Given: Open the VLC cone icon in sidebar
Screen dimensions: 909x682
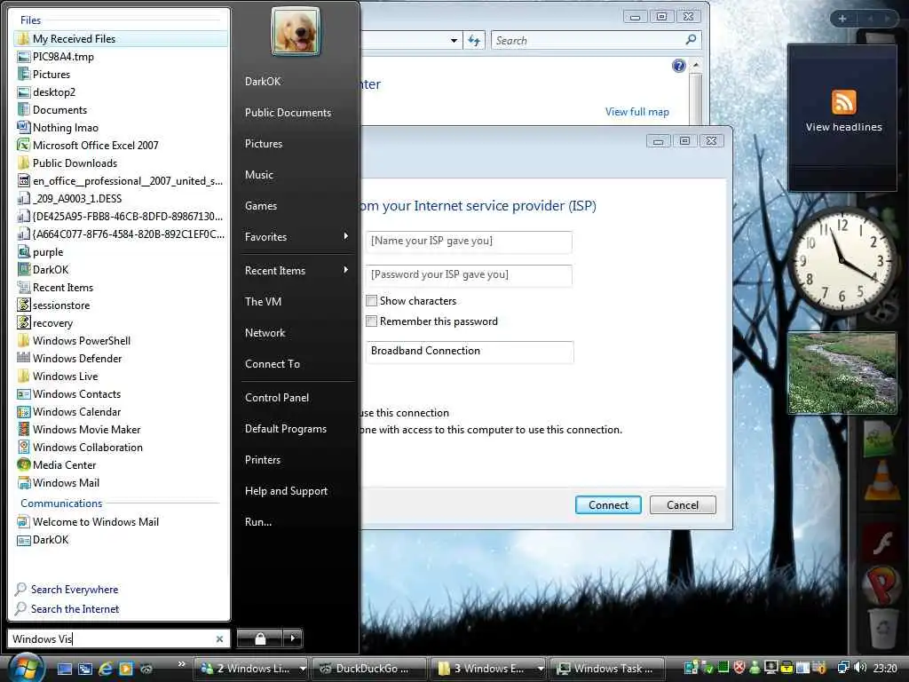Looking at the screenshot, I should 881,480.
